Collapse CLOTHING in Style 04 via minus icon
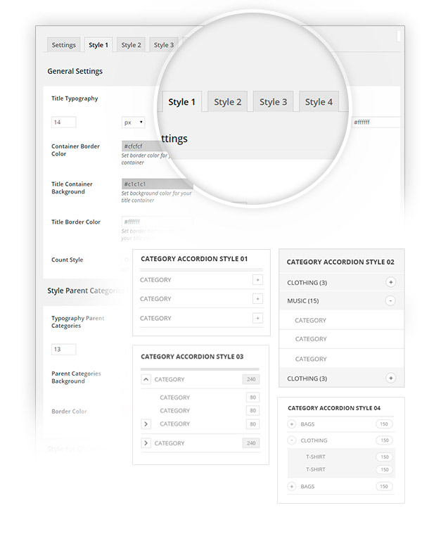 click(x=291, y=440)
